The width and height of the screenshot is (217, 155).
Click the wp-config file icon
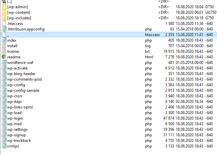pyautogui.click(x=4, y=85)
